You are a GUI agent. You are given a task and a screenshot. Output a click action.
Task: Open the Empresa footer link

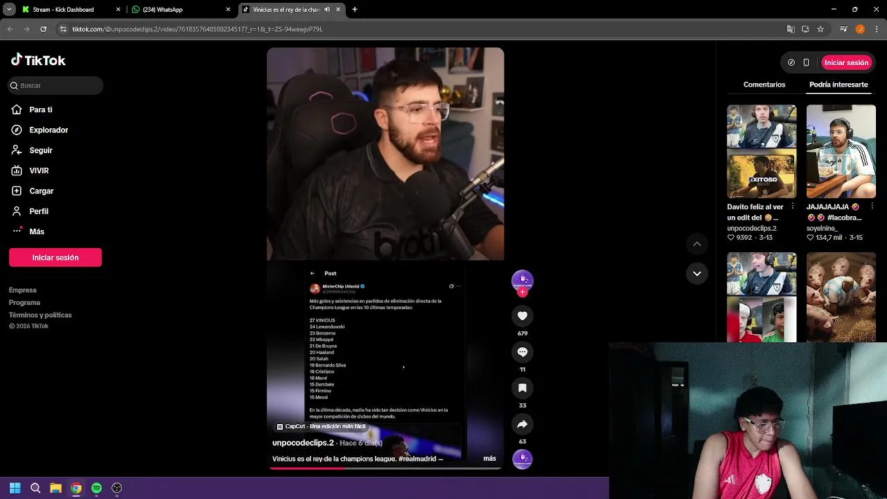(23, 290)
